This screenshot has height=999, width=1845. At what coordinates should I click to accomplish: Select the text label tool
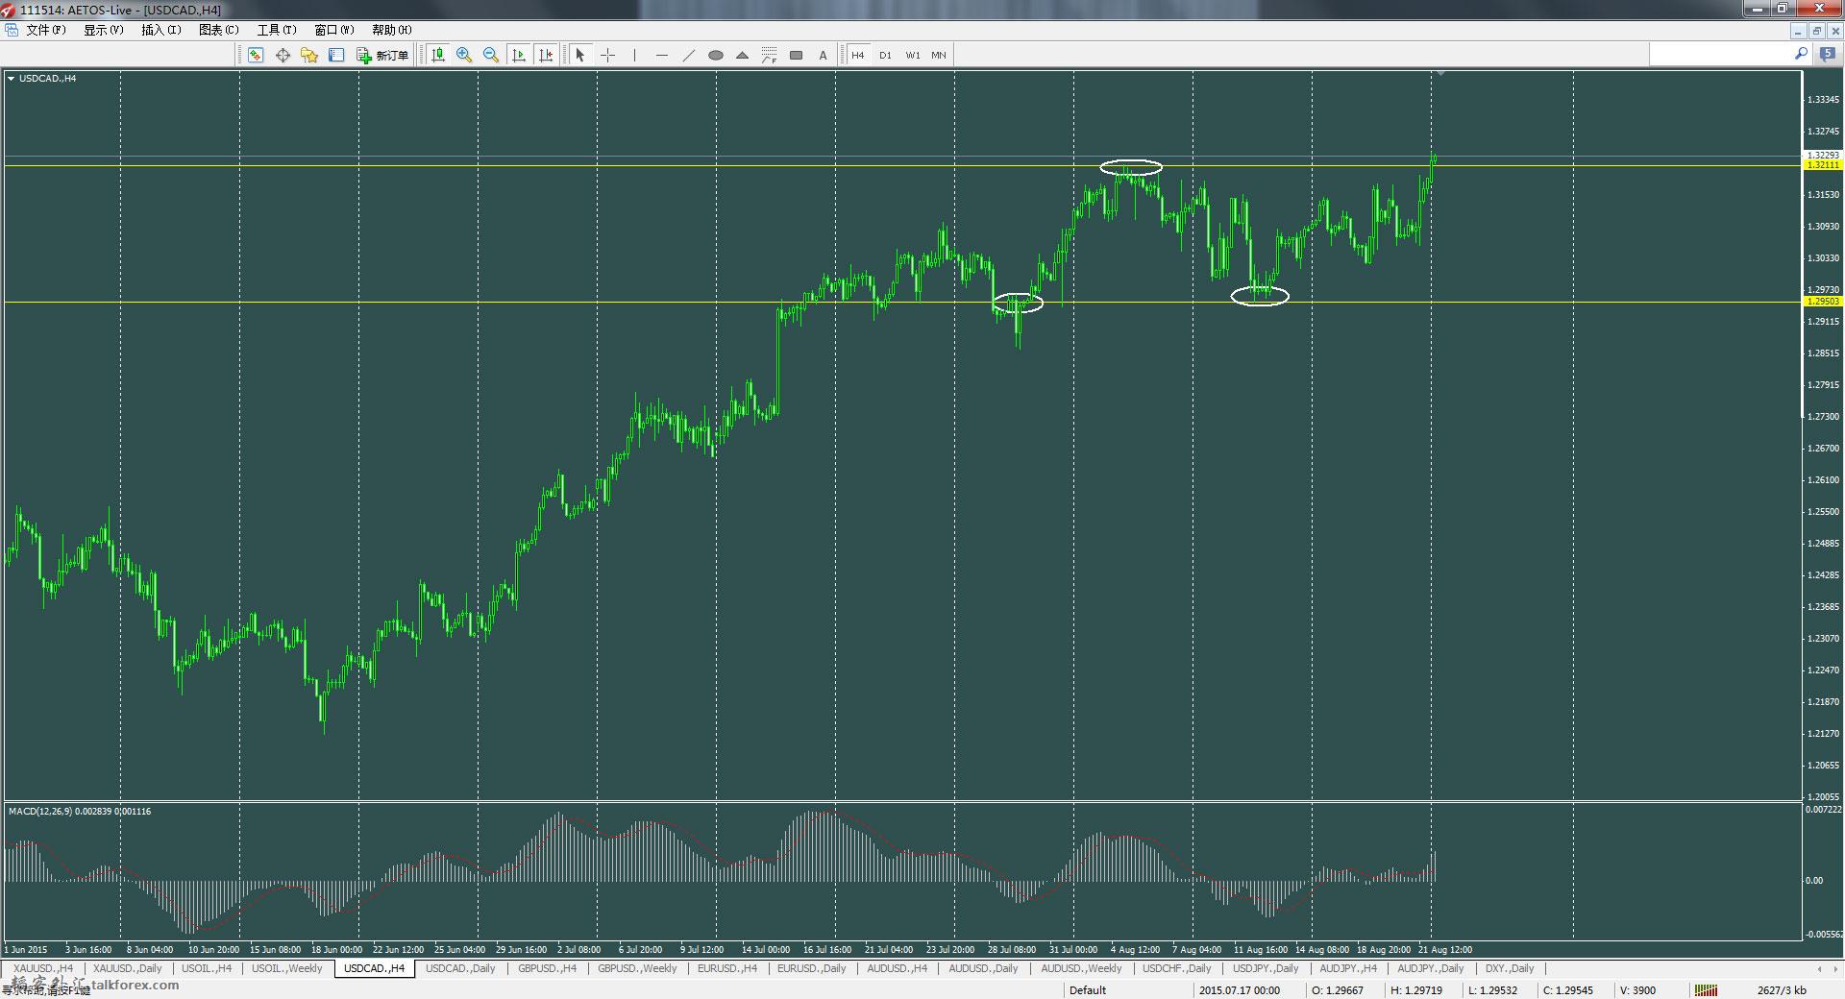click(823, 55)
